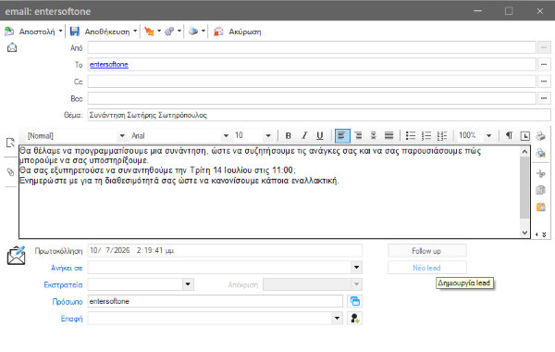The image size is (555, 352).
Task: Click the ruler tab-stop icon
Action: tap(524, 136)
